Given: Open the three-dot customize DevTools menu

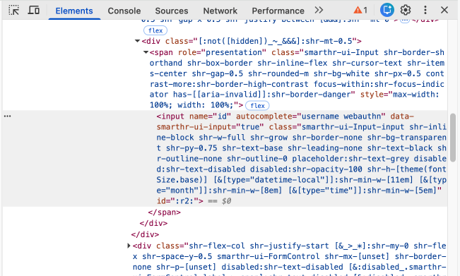Looking at the screenshot, I should (425, 11).
